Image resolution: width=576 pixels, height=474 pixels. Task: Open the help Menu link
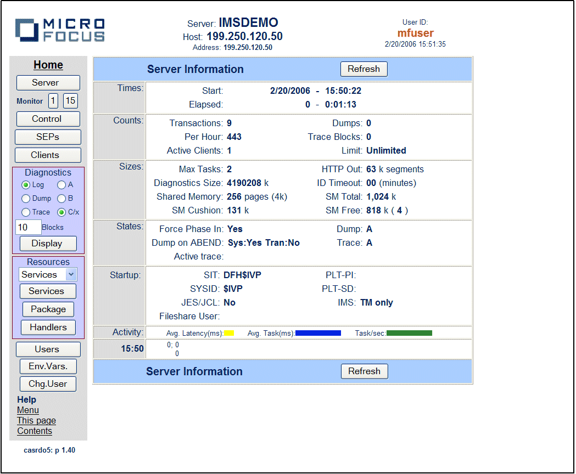point(28,410)
